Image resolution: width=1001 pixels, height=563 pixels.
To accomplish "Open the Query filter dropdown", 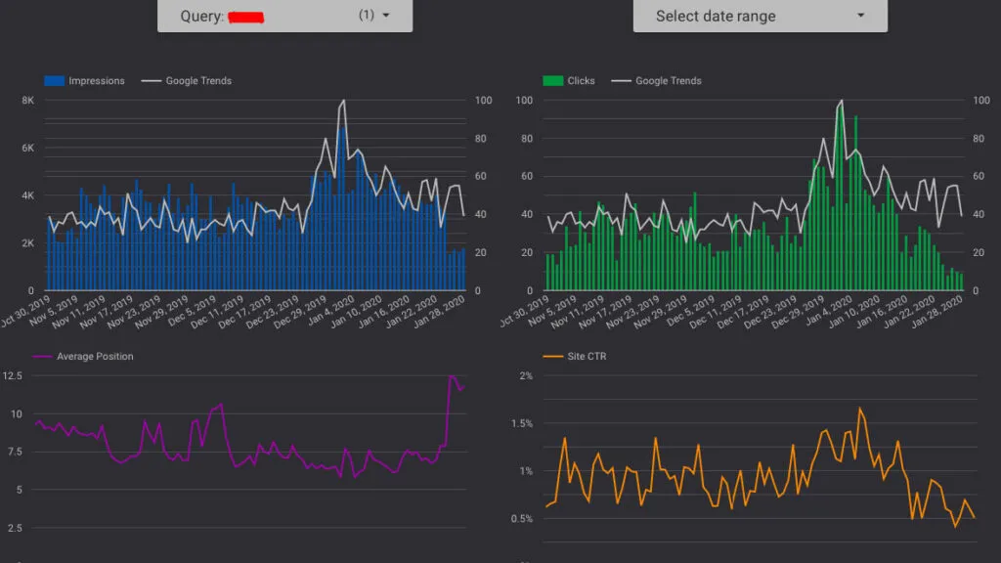I will (x=283, y=16).
